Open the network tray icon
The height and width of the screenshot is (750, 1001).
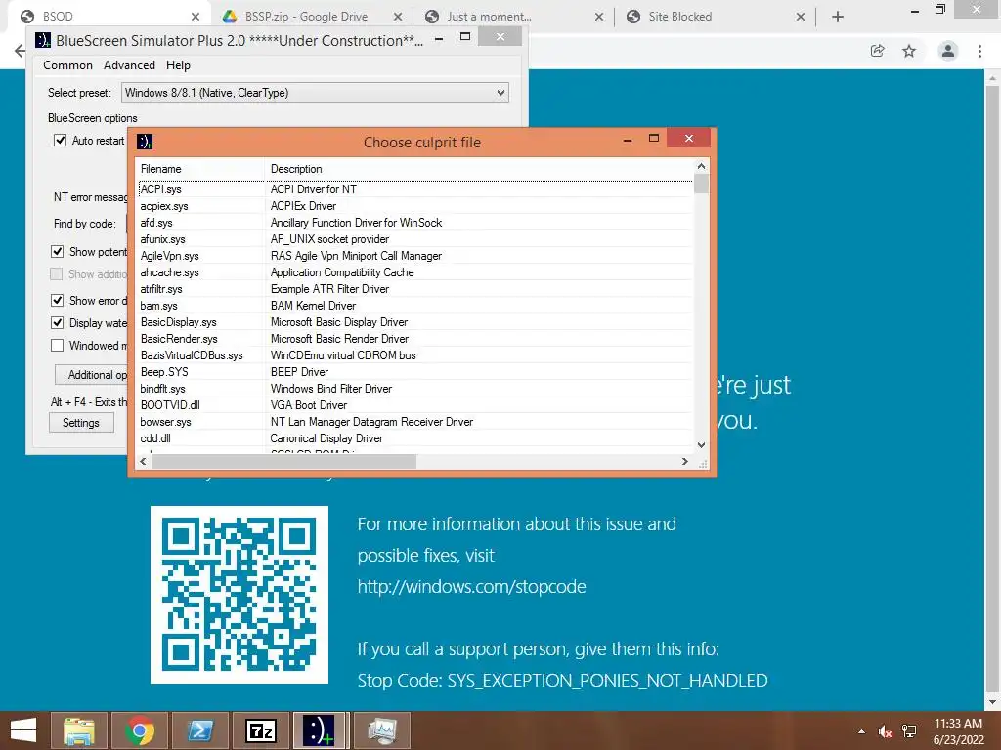(x=909, y=731)
